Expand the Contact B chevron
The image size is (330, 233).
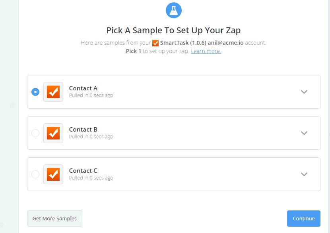point(304,133)
